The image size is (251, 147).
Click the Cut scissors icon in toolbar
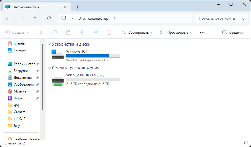pyautogui.click(x=41, y=33)
